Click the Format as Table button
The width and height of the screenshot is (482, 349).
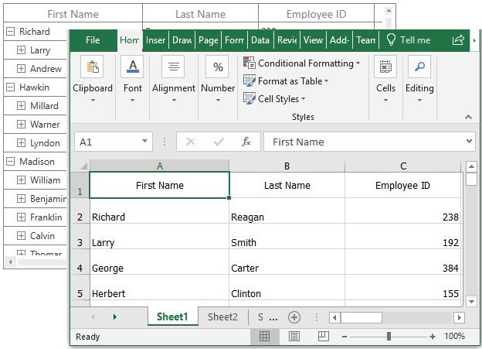287,81
